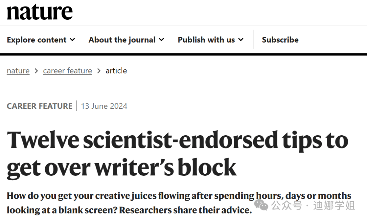Open the Publish with us menu label

click(206, 40)
